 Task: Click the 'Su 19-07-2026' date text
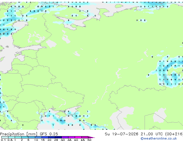pyautogui.click(x=122, y=134)
